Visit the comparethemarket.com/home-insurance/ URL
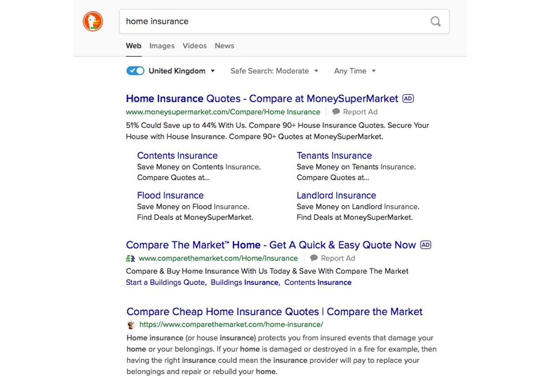Screen dimensions: 554x383 pos(231,324)
